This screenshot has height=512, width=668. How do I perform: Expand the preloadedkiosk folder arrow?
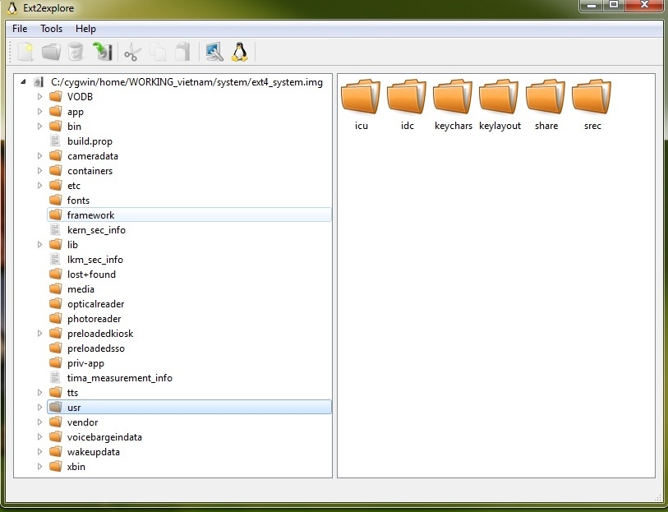point(39,333)
